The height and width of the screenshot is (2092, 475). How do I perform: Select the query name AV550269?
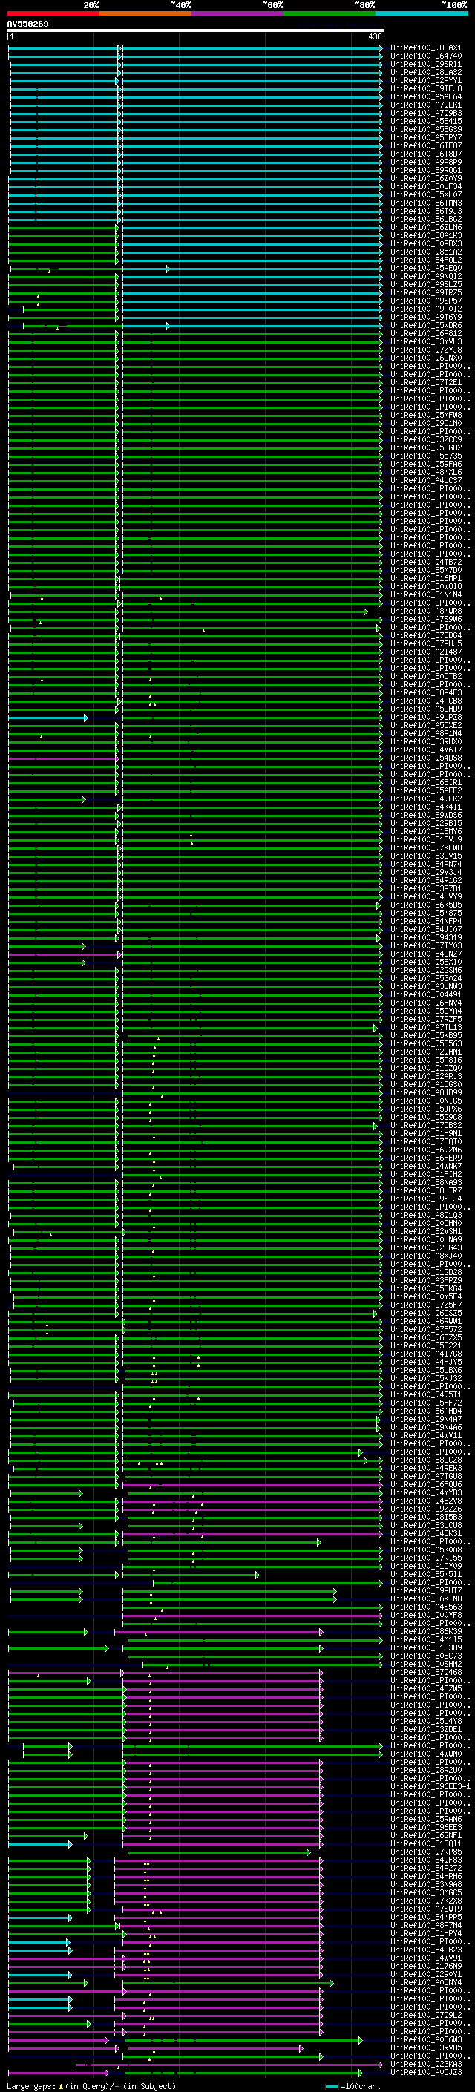27,24
